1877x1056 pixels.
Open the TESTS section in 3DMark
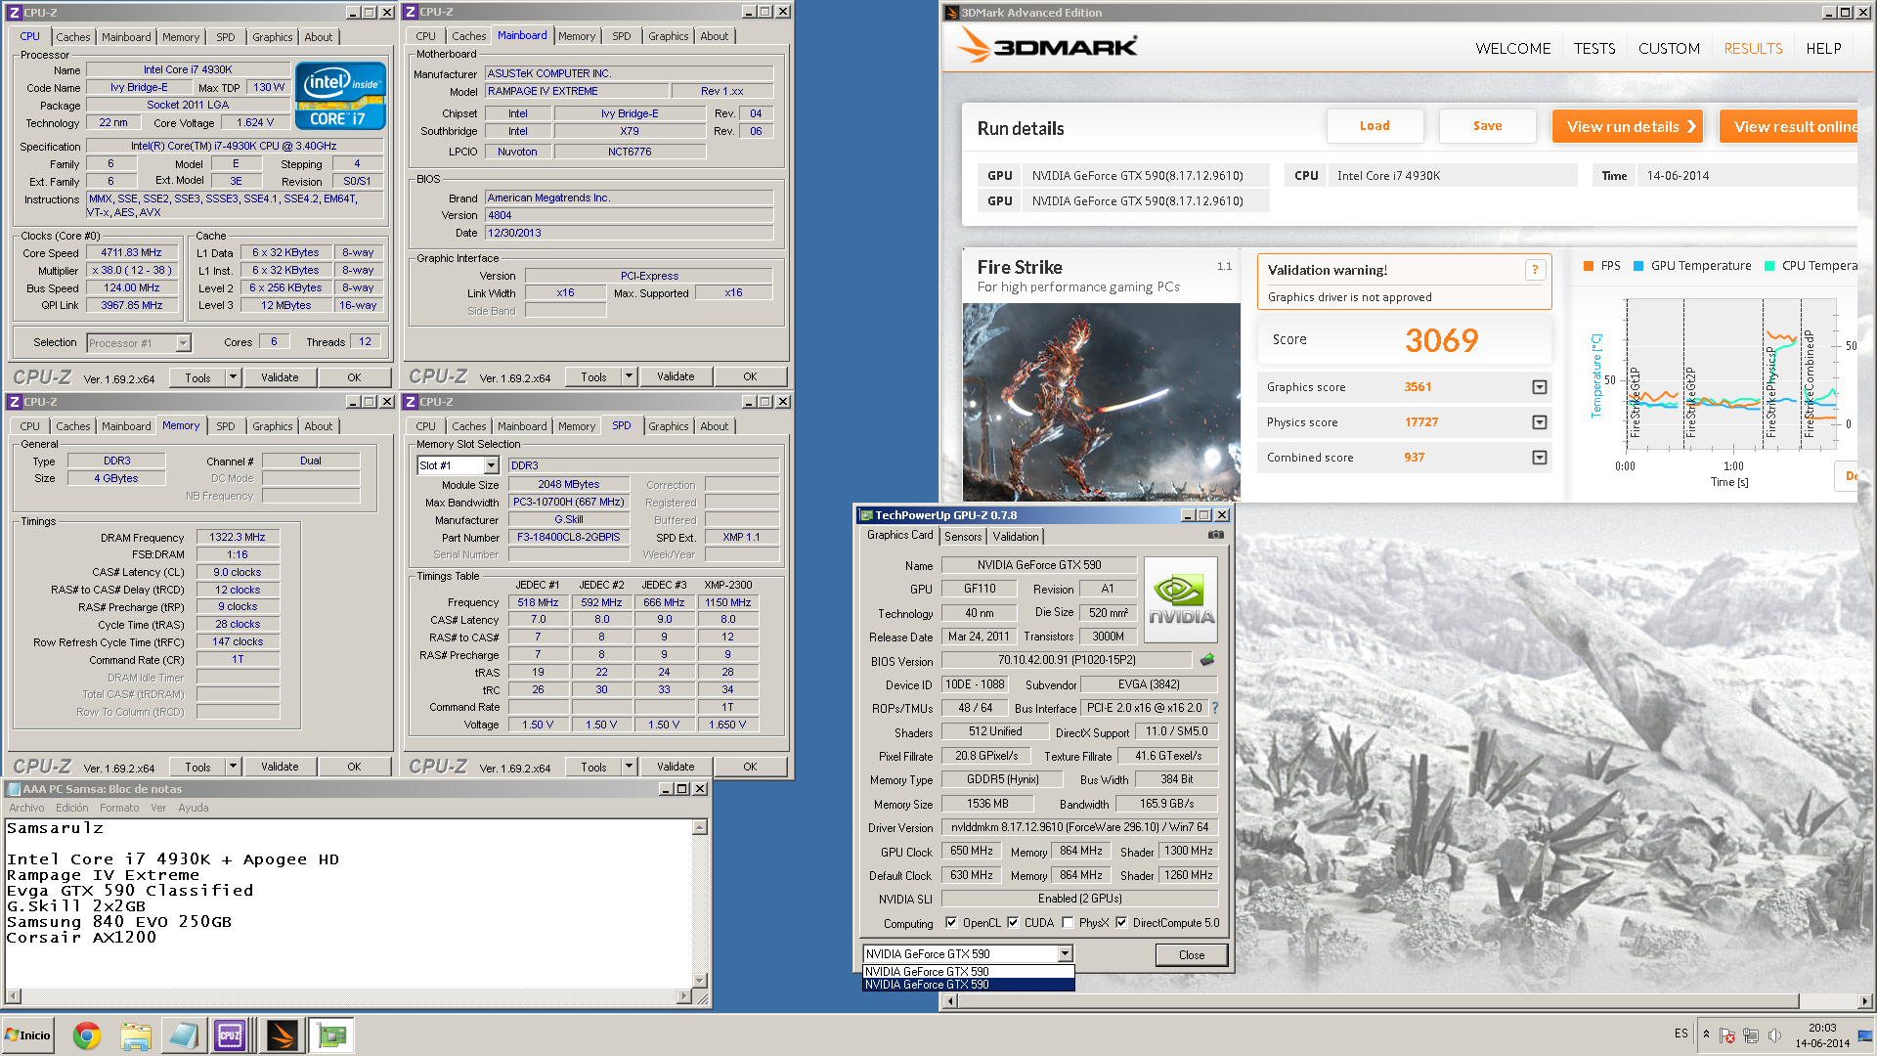[x=1594, y=49]
